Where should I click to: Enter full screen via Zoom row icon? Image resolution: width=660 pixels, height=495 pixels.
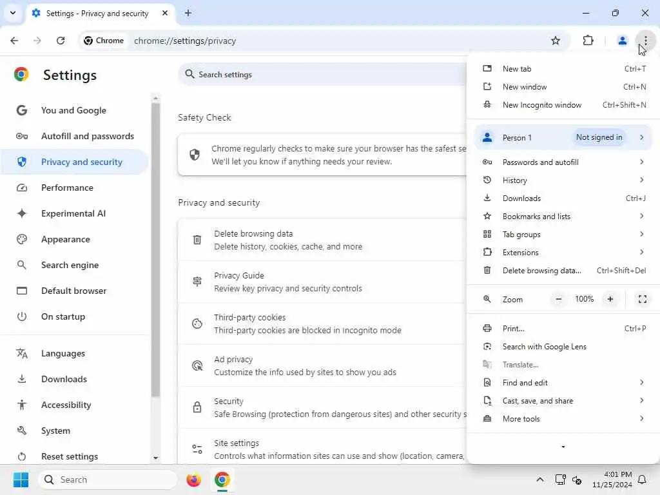tap(643, 299)
